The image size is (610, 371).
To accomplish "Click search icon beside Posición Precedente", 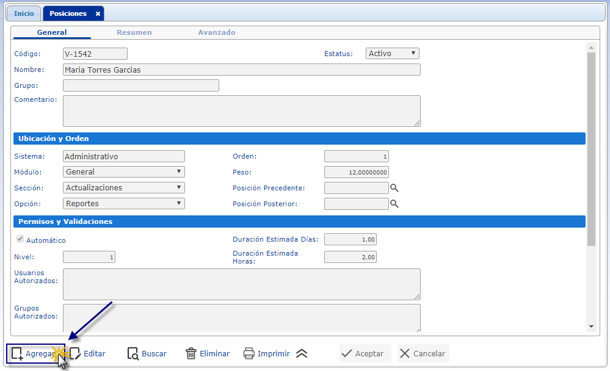I will pyautogui.click(x=394, y=188).
